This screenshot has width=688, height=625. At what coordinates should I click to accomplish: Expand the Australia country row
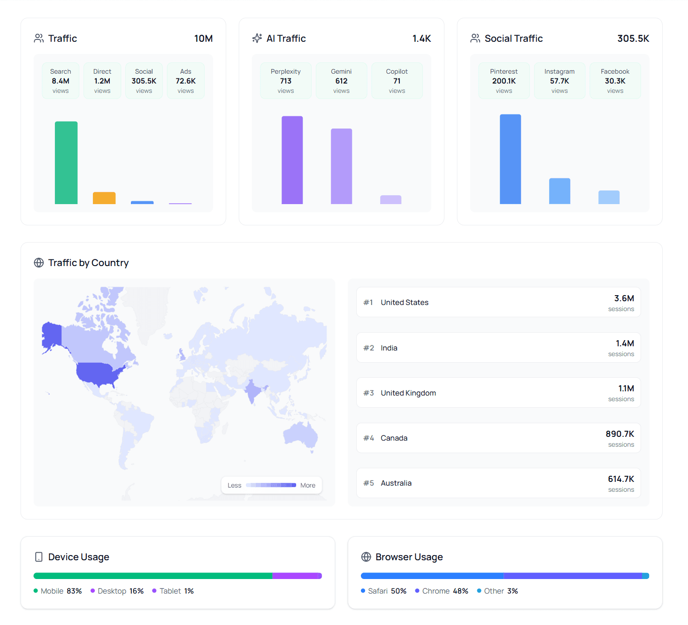tap(498, 483)
